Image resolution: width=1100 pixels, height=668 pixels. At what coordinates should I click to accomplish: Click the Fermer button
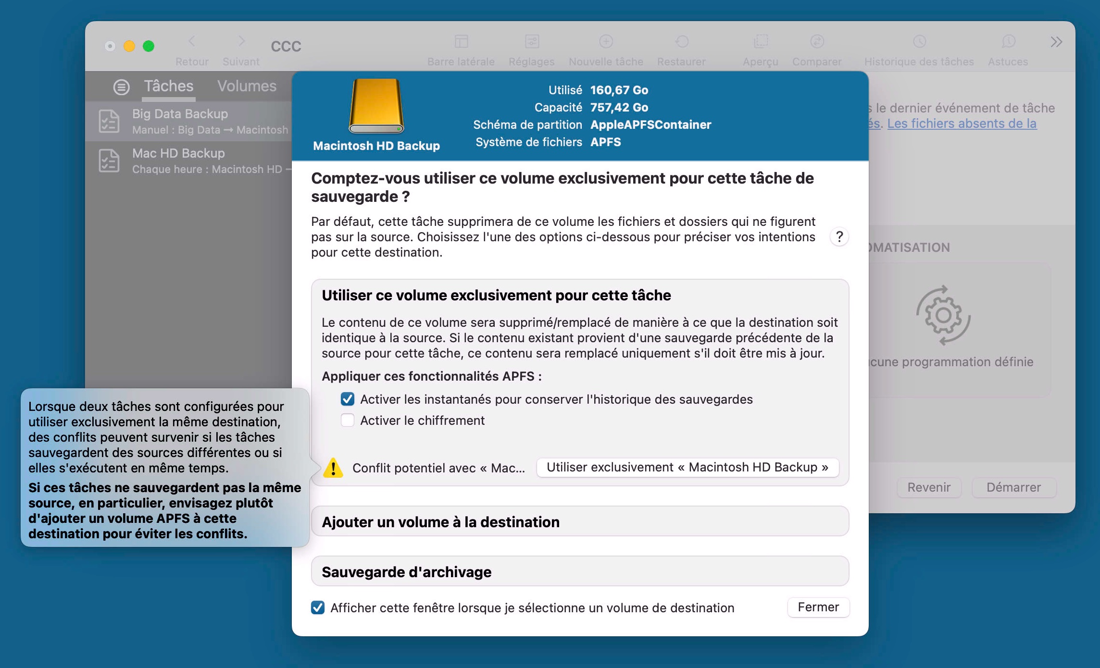(x=818, y=607)
